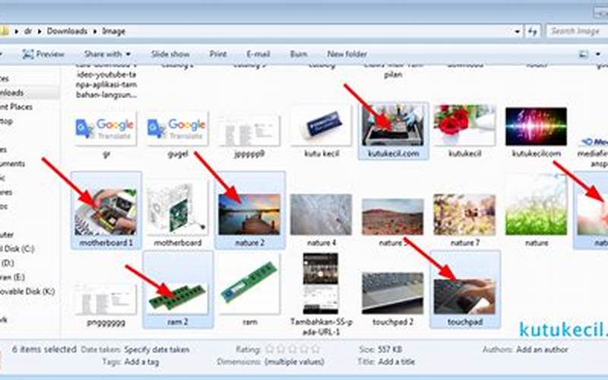Expand the address bar history dropdown

(x=518, y=31)
